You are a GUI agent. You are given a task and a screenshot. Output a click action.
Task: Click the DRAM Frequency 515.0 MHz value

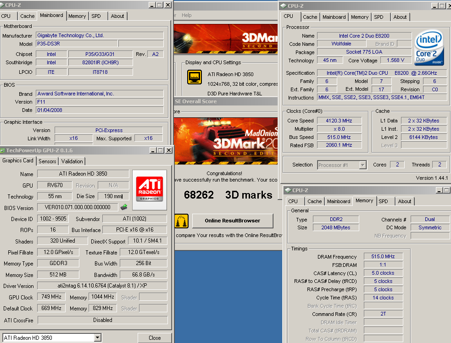383,256
